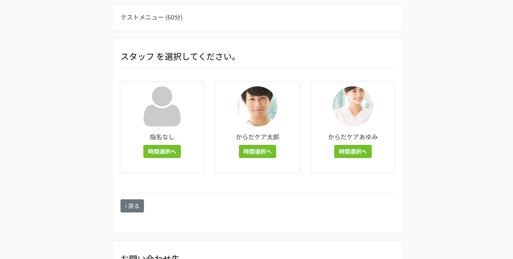Click からだケア太郎's profile photo
Viewport: 513px width, 259px height.
point(257,106)
